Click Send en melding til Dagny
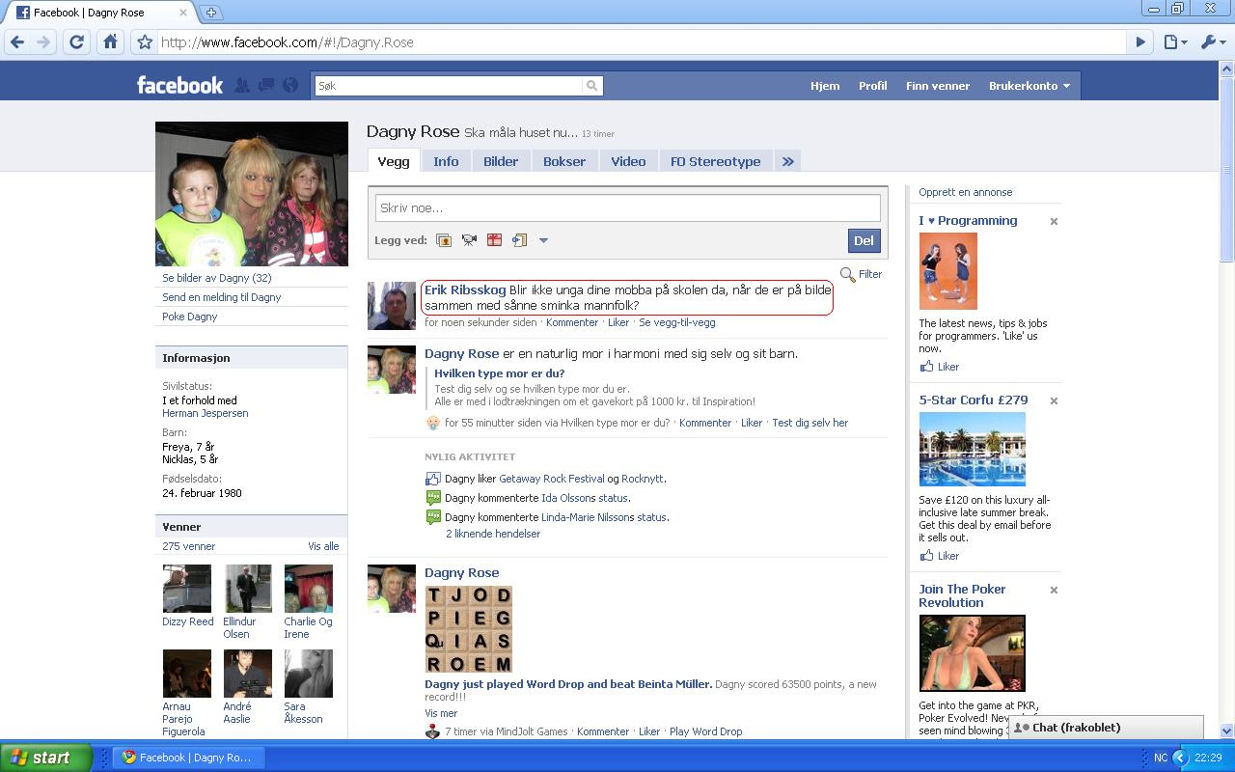 click(221, 297)
